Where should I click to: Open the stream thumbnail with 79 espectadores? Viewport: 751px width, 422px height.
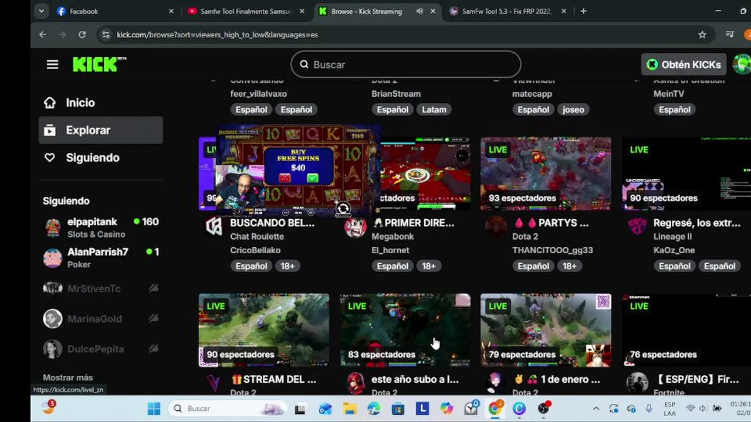[x=546, y=330]
